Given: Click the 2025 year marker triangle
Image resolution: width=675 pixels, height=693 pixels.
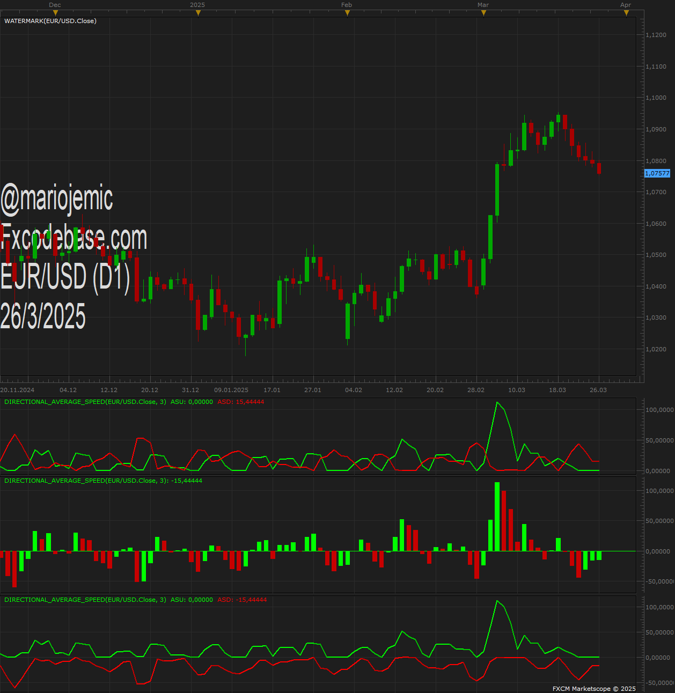Looking at the screenshot, I should point(198,13).
